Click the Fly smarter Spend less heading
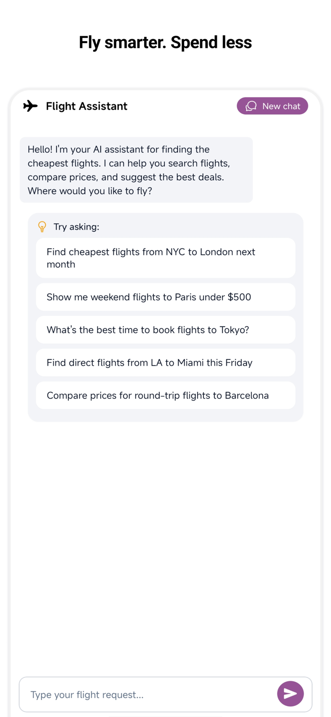 click(x=165, y=43)
